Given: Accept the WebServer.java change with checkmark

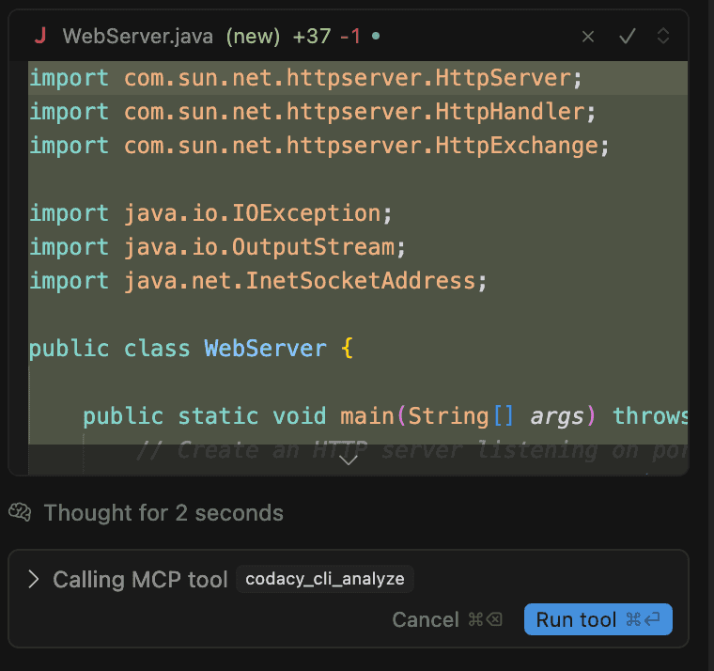Looking at the screenshot, I should 627,37.
